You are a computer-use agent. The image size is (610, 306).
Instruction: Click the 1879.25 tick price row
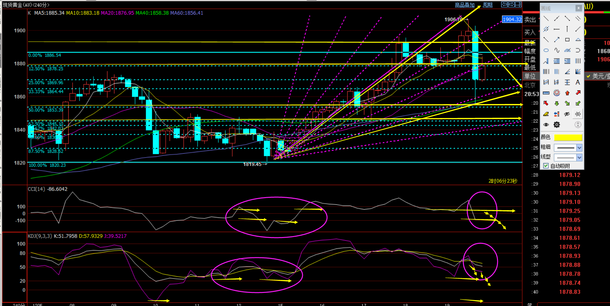coord(569,211)
